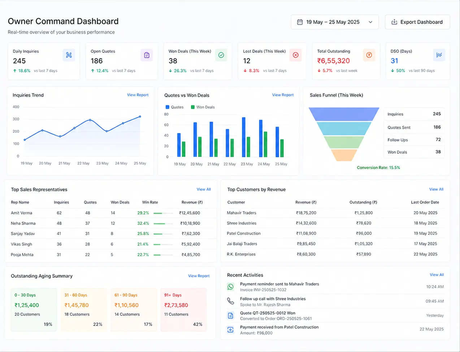Click phone icon for Shree Industries follow-up

pos(230,301)
